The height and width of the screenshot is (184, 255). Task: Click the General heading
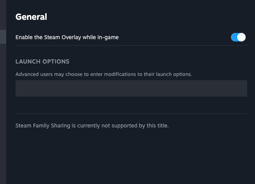(x=31, y=17)
